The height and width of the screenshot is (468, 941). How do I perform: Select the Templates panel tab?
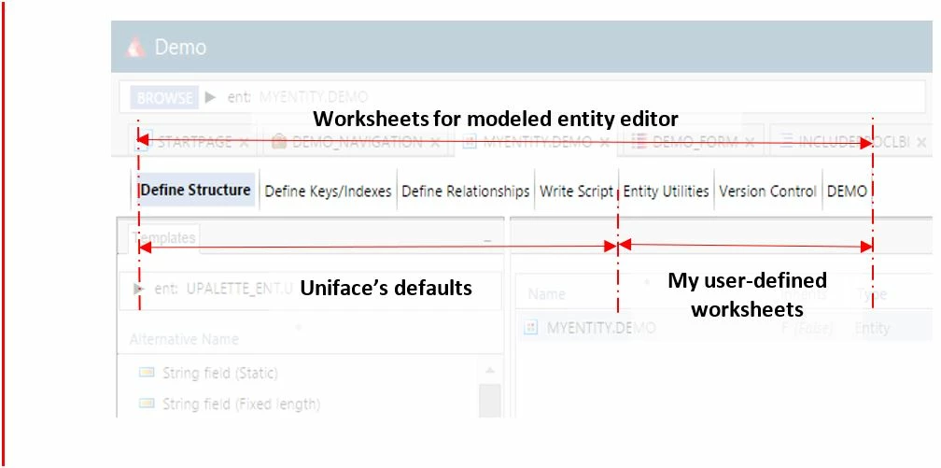tap(164, 238)
